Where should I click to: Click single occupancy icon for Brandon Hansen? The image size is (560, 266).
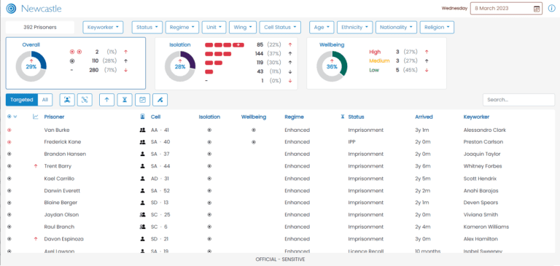pyautogui.click(x=142, y=154)
